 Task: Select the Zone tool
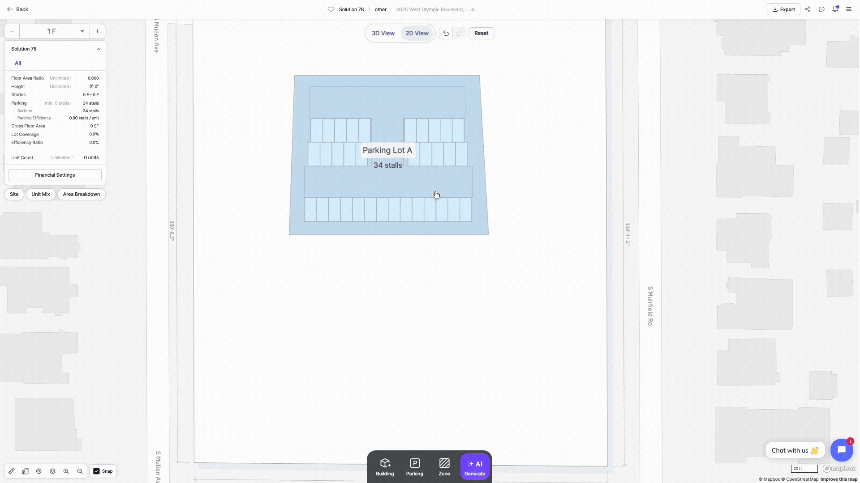[x=444, y=467]
